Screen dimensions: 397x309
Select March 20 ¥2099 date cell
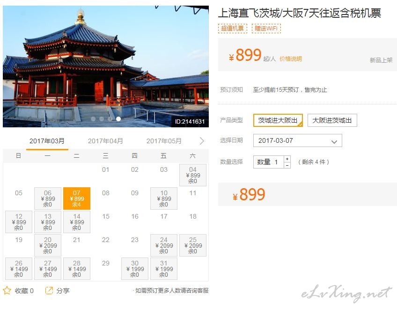pyautogui.click(x=48, y=245)
